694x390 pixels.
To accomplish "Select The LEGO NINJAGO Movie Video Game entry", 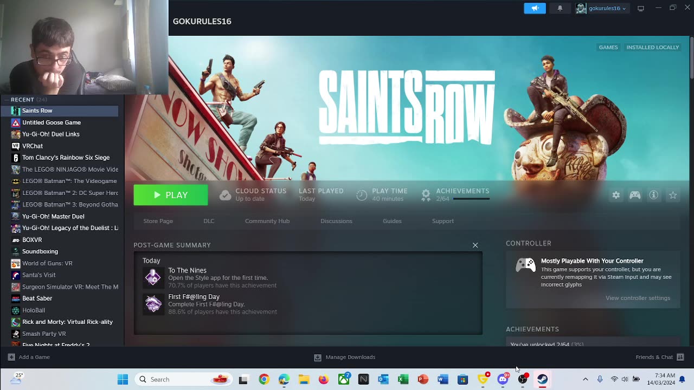I will coord(60,170).
